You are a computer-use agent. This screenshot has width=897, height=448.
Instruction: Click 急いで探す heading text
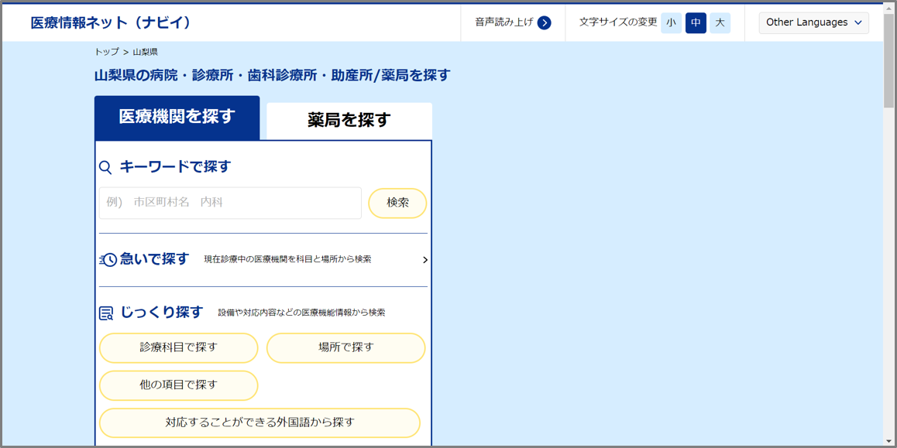pos(154,259)
